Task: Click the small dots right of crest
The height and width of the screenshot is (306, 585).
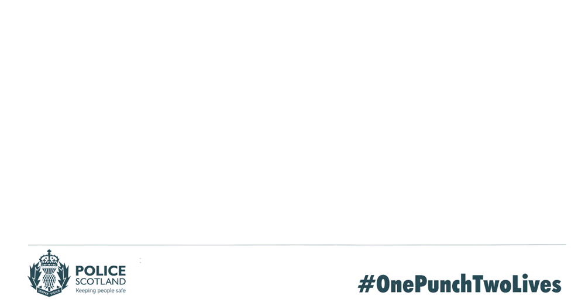Action: [x=140, y=260]
